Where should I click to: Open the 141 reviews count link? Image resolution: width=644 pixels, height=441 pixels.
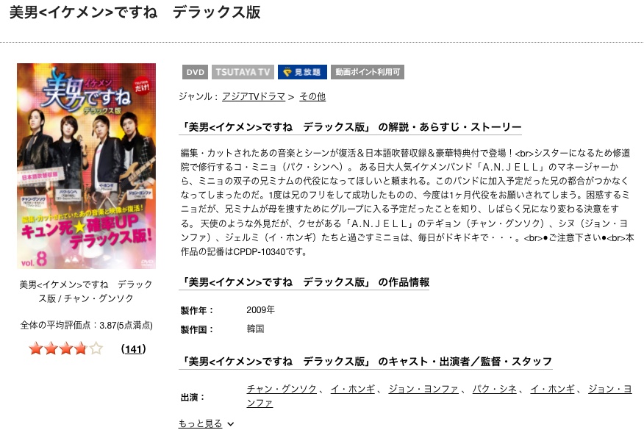(x=134, y=349)
